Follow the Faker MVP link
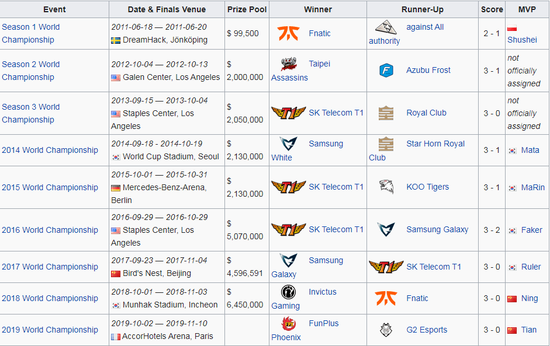 tap(531, 230)
